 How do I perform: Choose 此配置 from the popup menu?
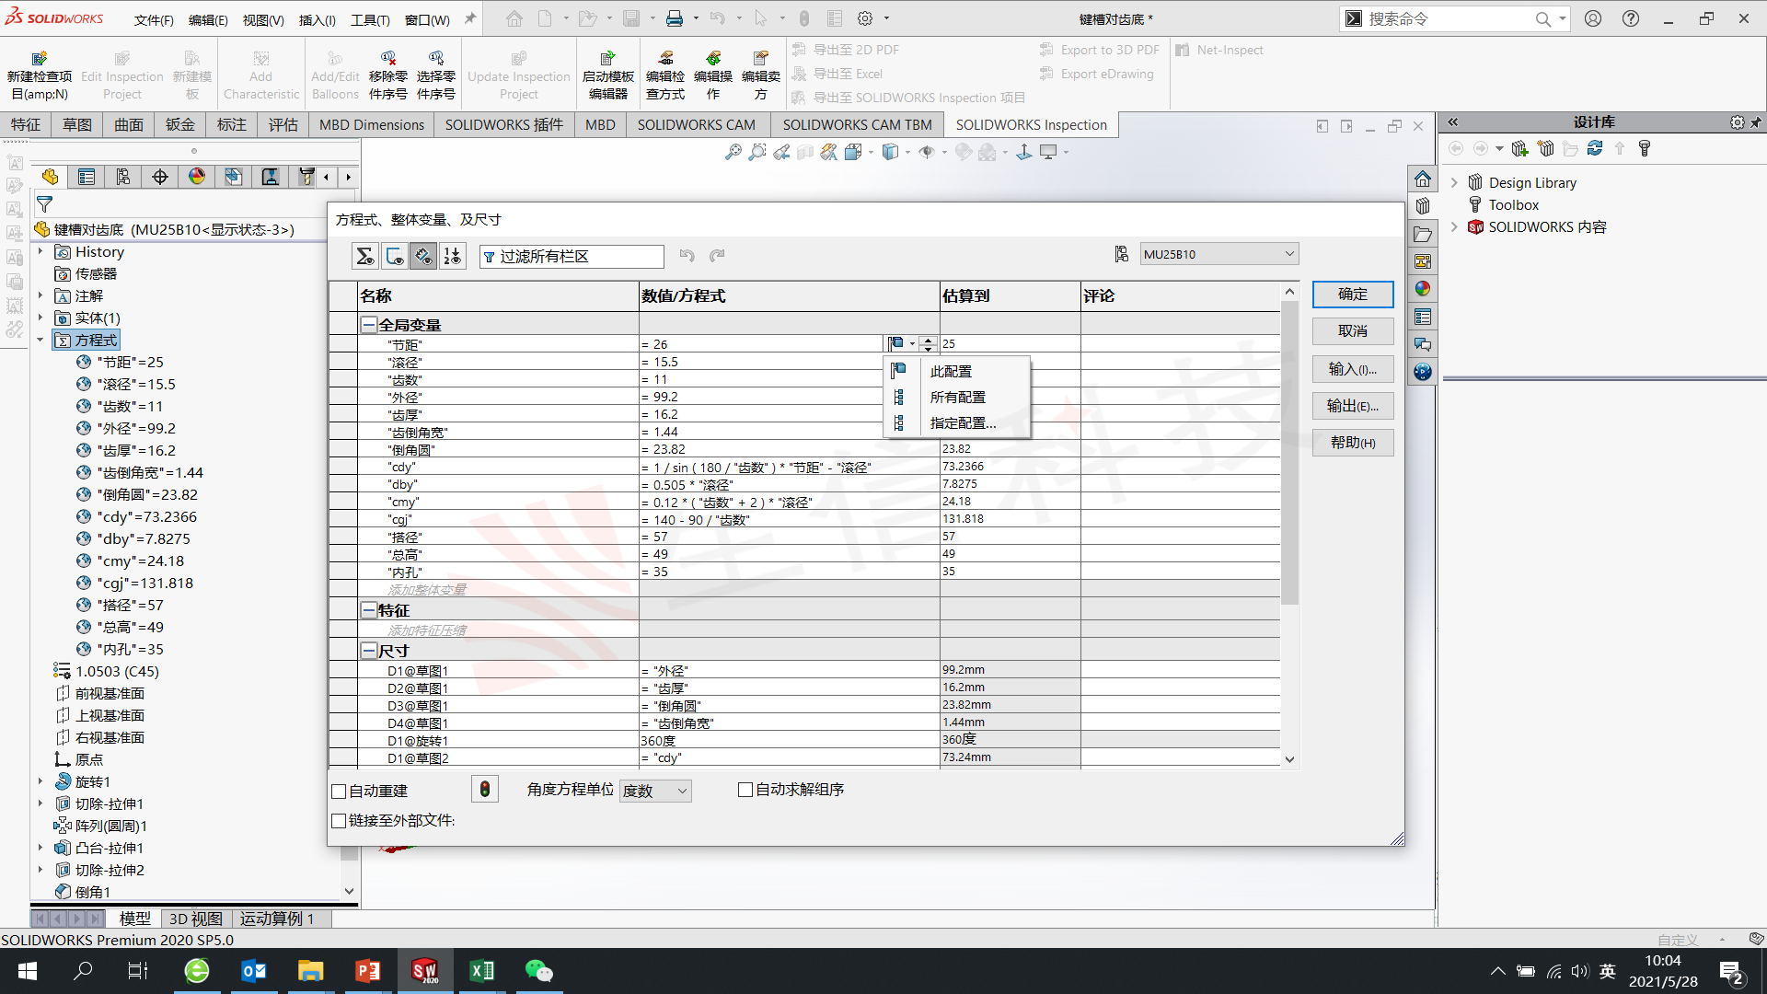coord(957,371)
